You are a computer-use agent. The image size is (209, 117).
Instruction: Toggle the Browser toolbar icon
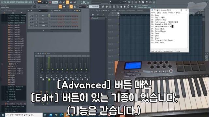118,6
